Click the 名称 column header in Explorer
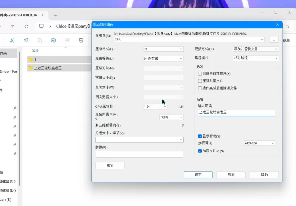Screen dimensions: 296x206 [x=35, y=51]
